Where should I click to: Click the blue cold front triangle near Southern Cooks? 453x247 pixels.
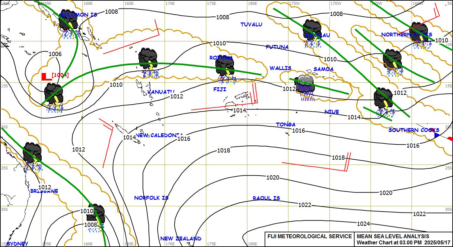coord(437,135)
